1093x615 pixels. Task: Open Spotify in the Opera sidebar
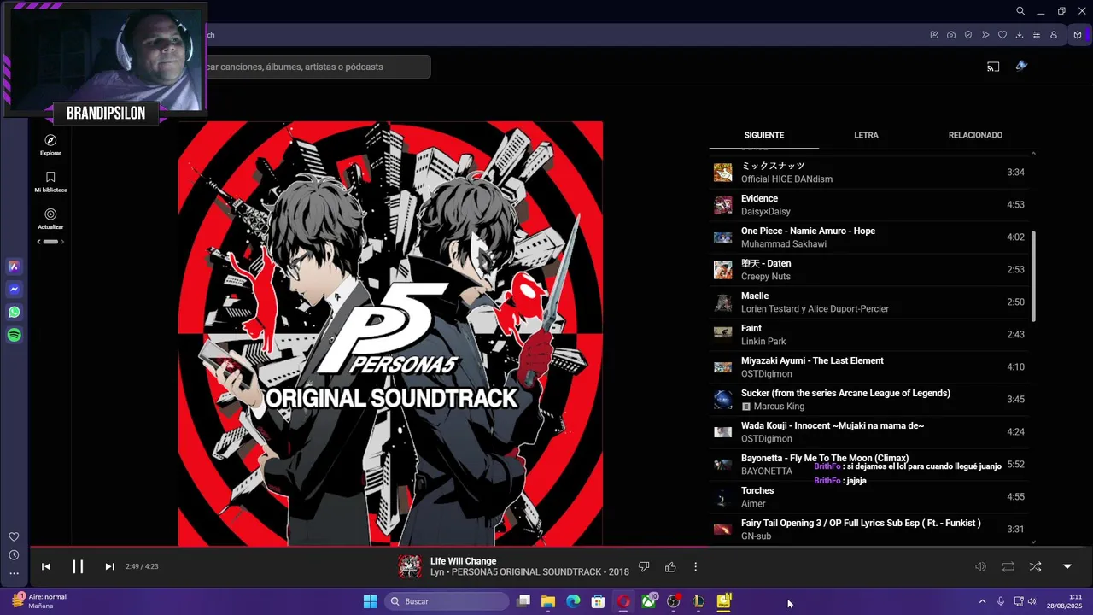pos(15,336)
